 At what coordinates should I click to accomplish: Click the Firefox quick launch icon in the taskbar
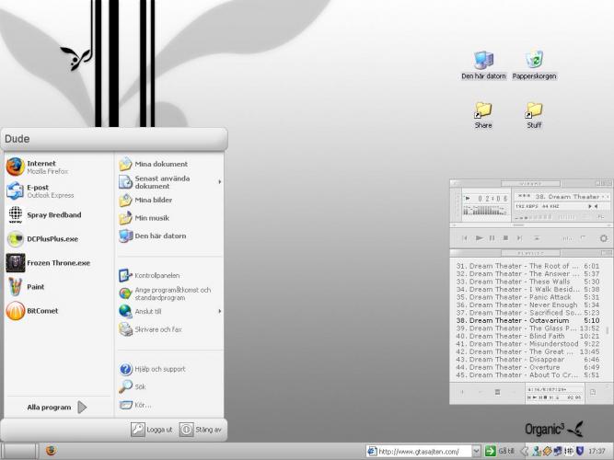[x=51, y=451]
